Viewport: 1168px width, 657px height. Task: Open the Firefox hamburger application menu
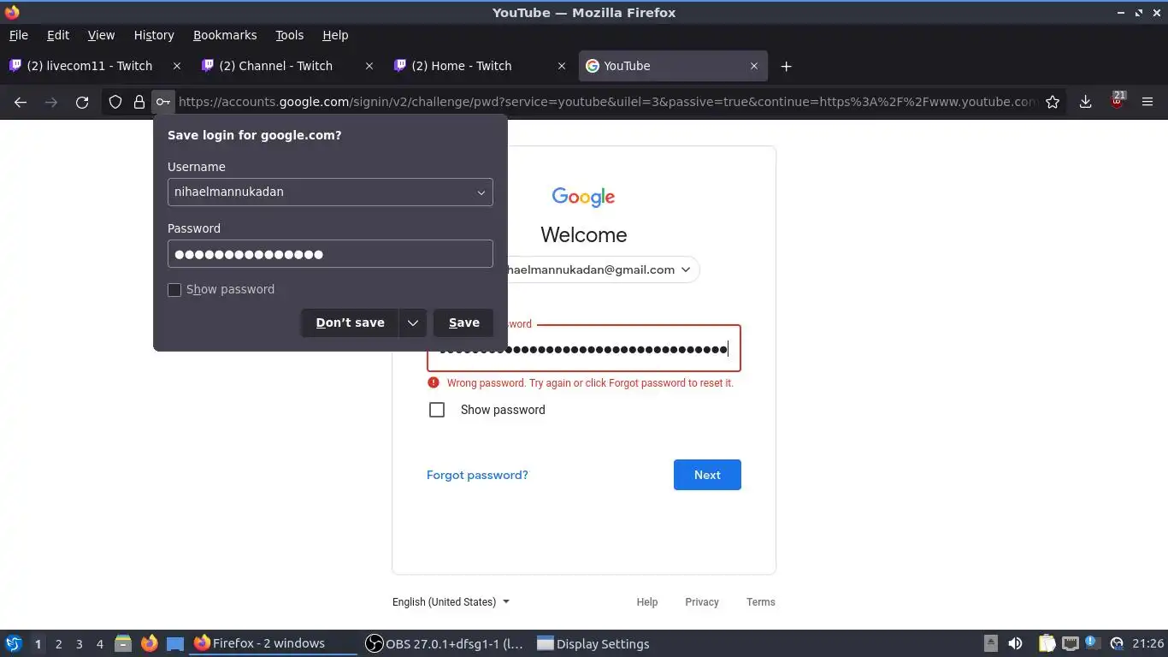pyautogui.click(x=1147, y=102)
